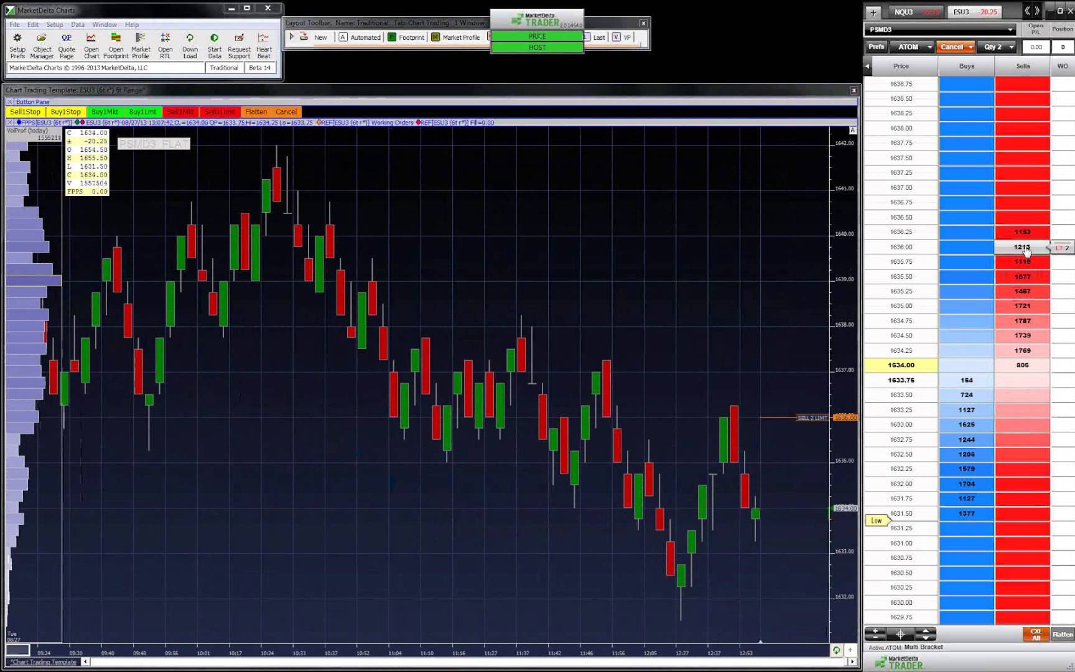Open the Edit menu

(33, 24)
